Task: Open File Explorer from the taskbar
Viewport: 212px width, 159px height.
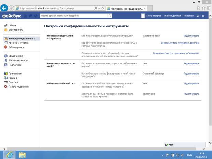Action: [22, 155]
